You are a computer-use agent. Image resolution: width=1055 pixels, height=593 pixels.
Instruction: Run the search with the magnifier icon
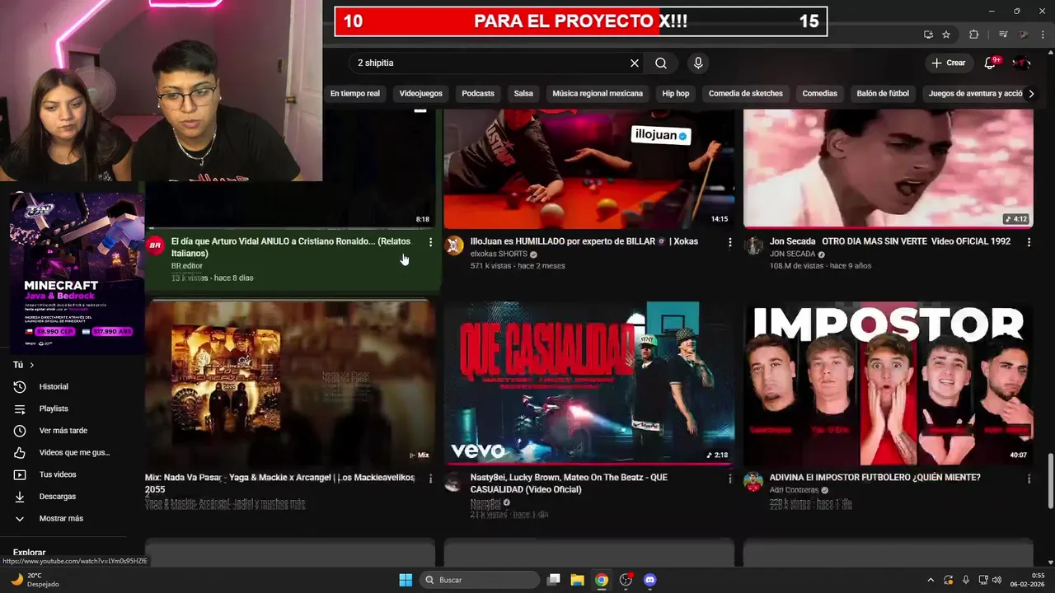coord(661,63)
